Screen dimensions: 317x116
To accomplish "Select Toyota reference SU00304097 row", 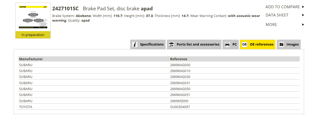I will point(159,107).
